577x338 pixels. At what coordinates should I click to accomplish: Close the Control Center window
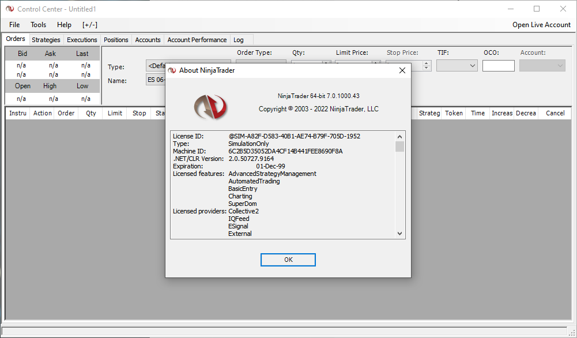563,9
